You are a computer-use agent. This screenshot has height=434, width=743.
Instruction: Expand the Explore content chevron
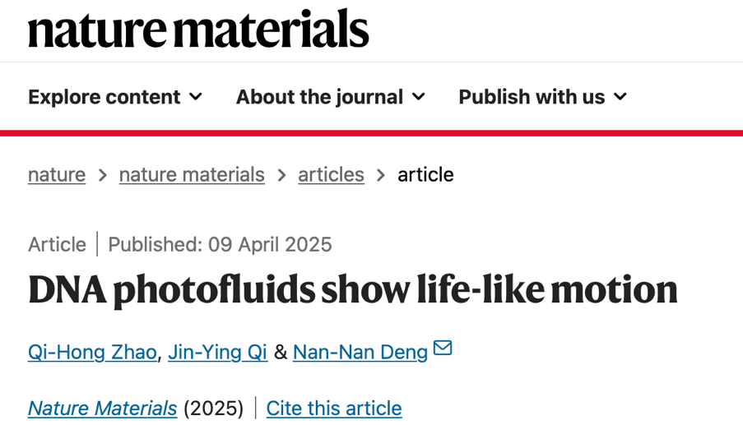pos(196,97)
